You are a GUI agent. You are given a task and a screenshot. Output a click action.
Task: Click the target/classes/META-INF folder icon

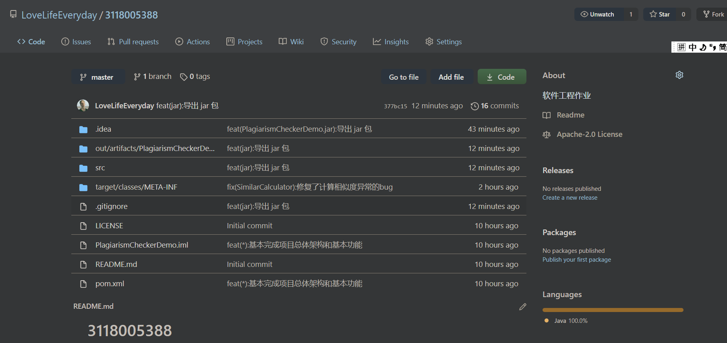point(83,187)
